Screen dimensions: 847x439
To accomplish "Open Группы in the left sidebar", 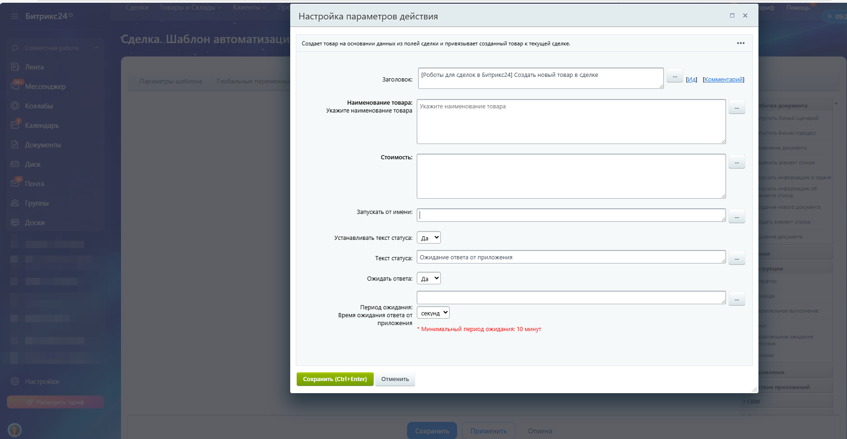I will pos(37,203).
